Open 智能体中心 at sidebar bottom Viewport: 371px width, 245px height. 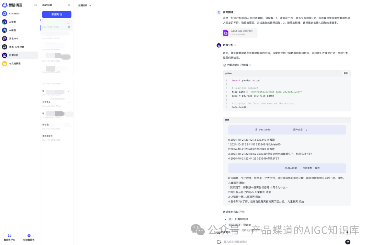pyautogui.click(x=10, y=237)
